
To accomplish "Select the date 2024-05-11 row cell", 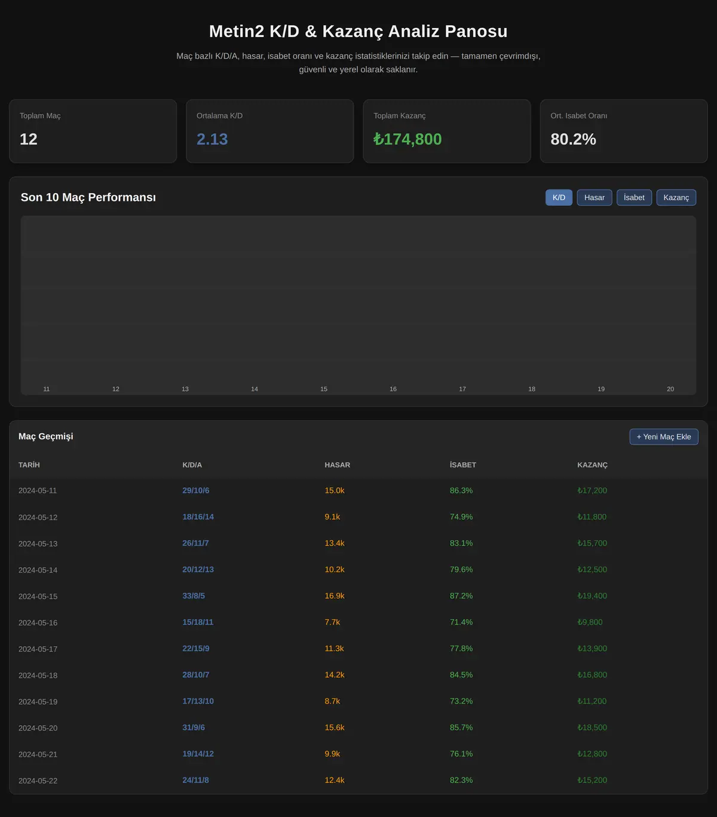I will pyautogui.click(x=38, y=491).
